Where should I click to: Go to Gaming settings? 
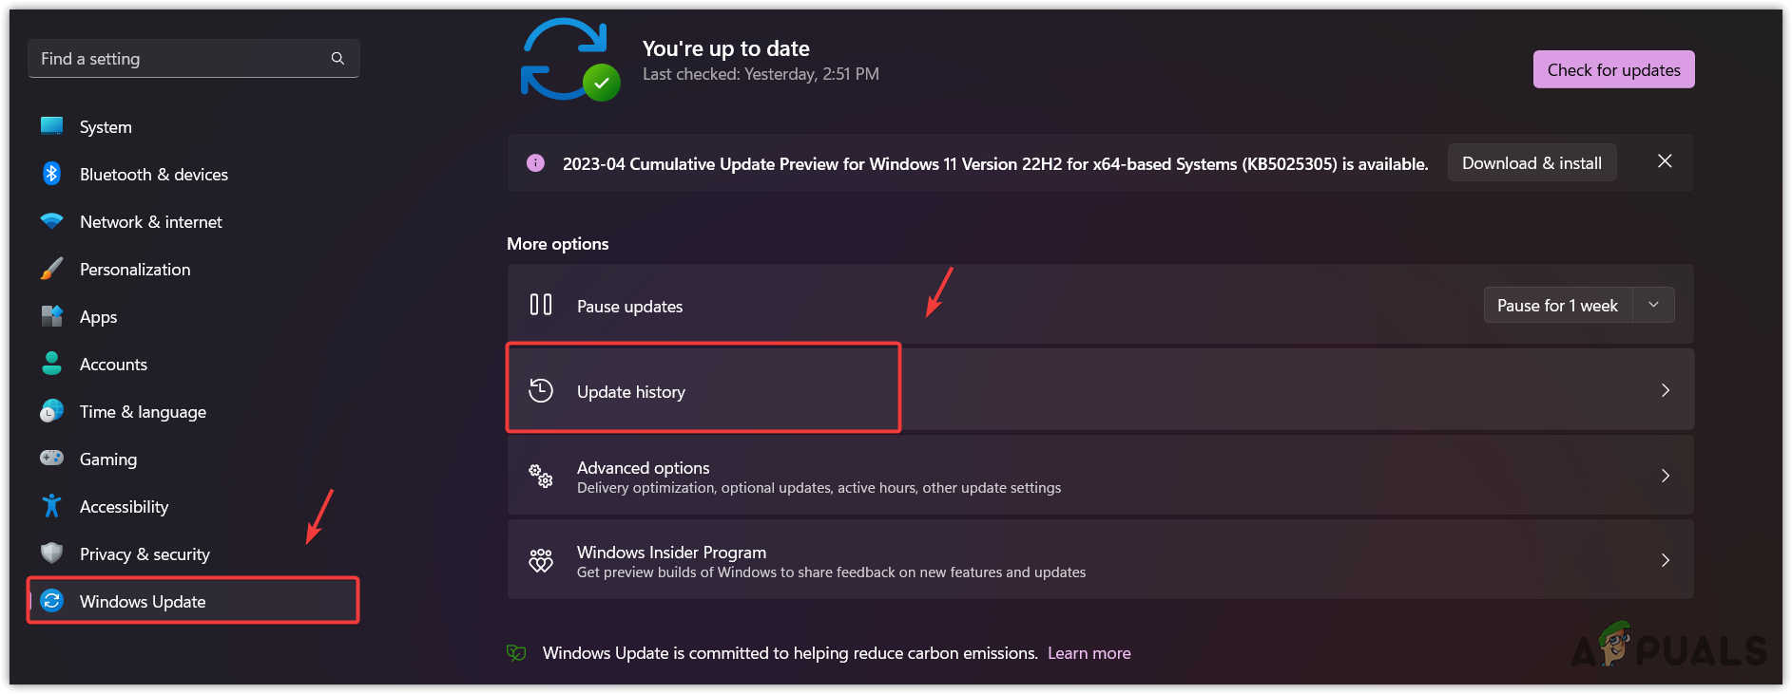[194, 459]
